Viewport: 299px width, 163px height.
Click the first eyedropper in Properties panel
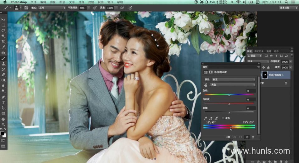coord(205,118)
